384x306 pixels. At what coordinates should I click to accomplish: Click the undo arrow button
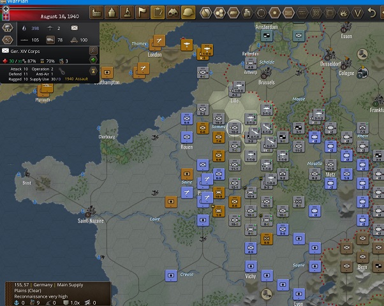click(x=372, y=13)
